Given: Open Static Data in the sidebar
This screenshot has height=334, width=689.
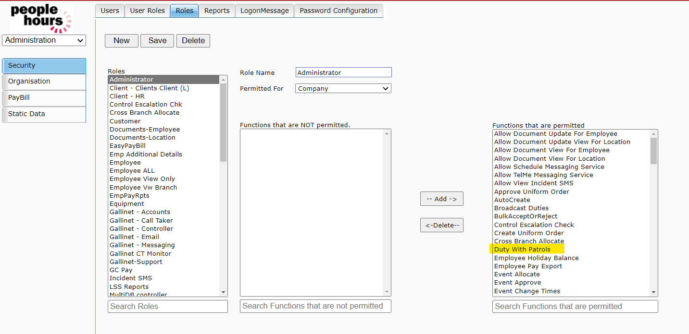Looking at the screenshot, I should 44,114.
